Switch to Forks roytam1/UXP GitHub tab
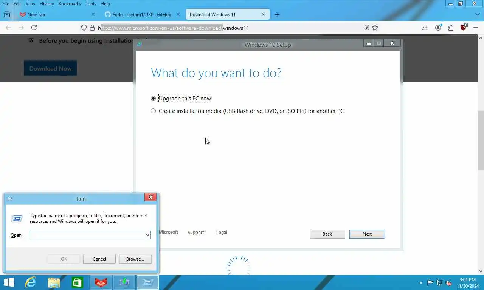The height and width of the screenshot is (290, 484). pyautogui.click(x=142, y=15)
